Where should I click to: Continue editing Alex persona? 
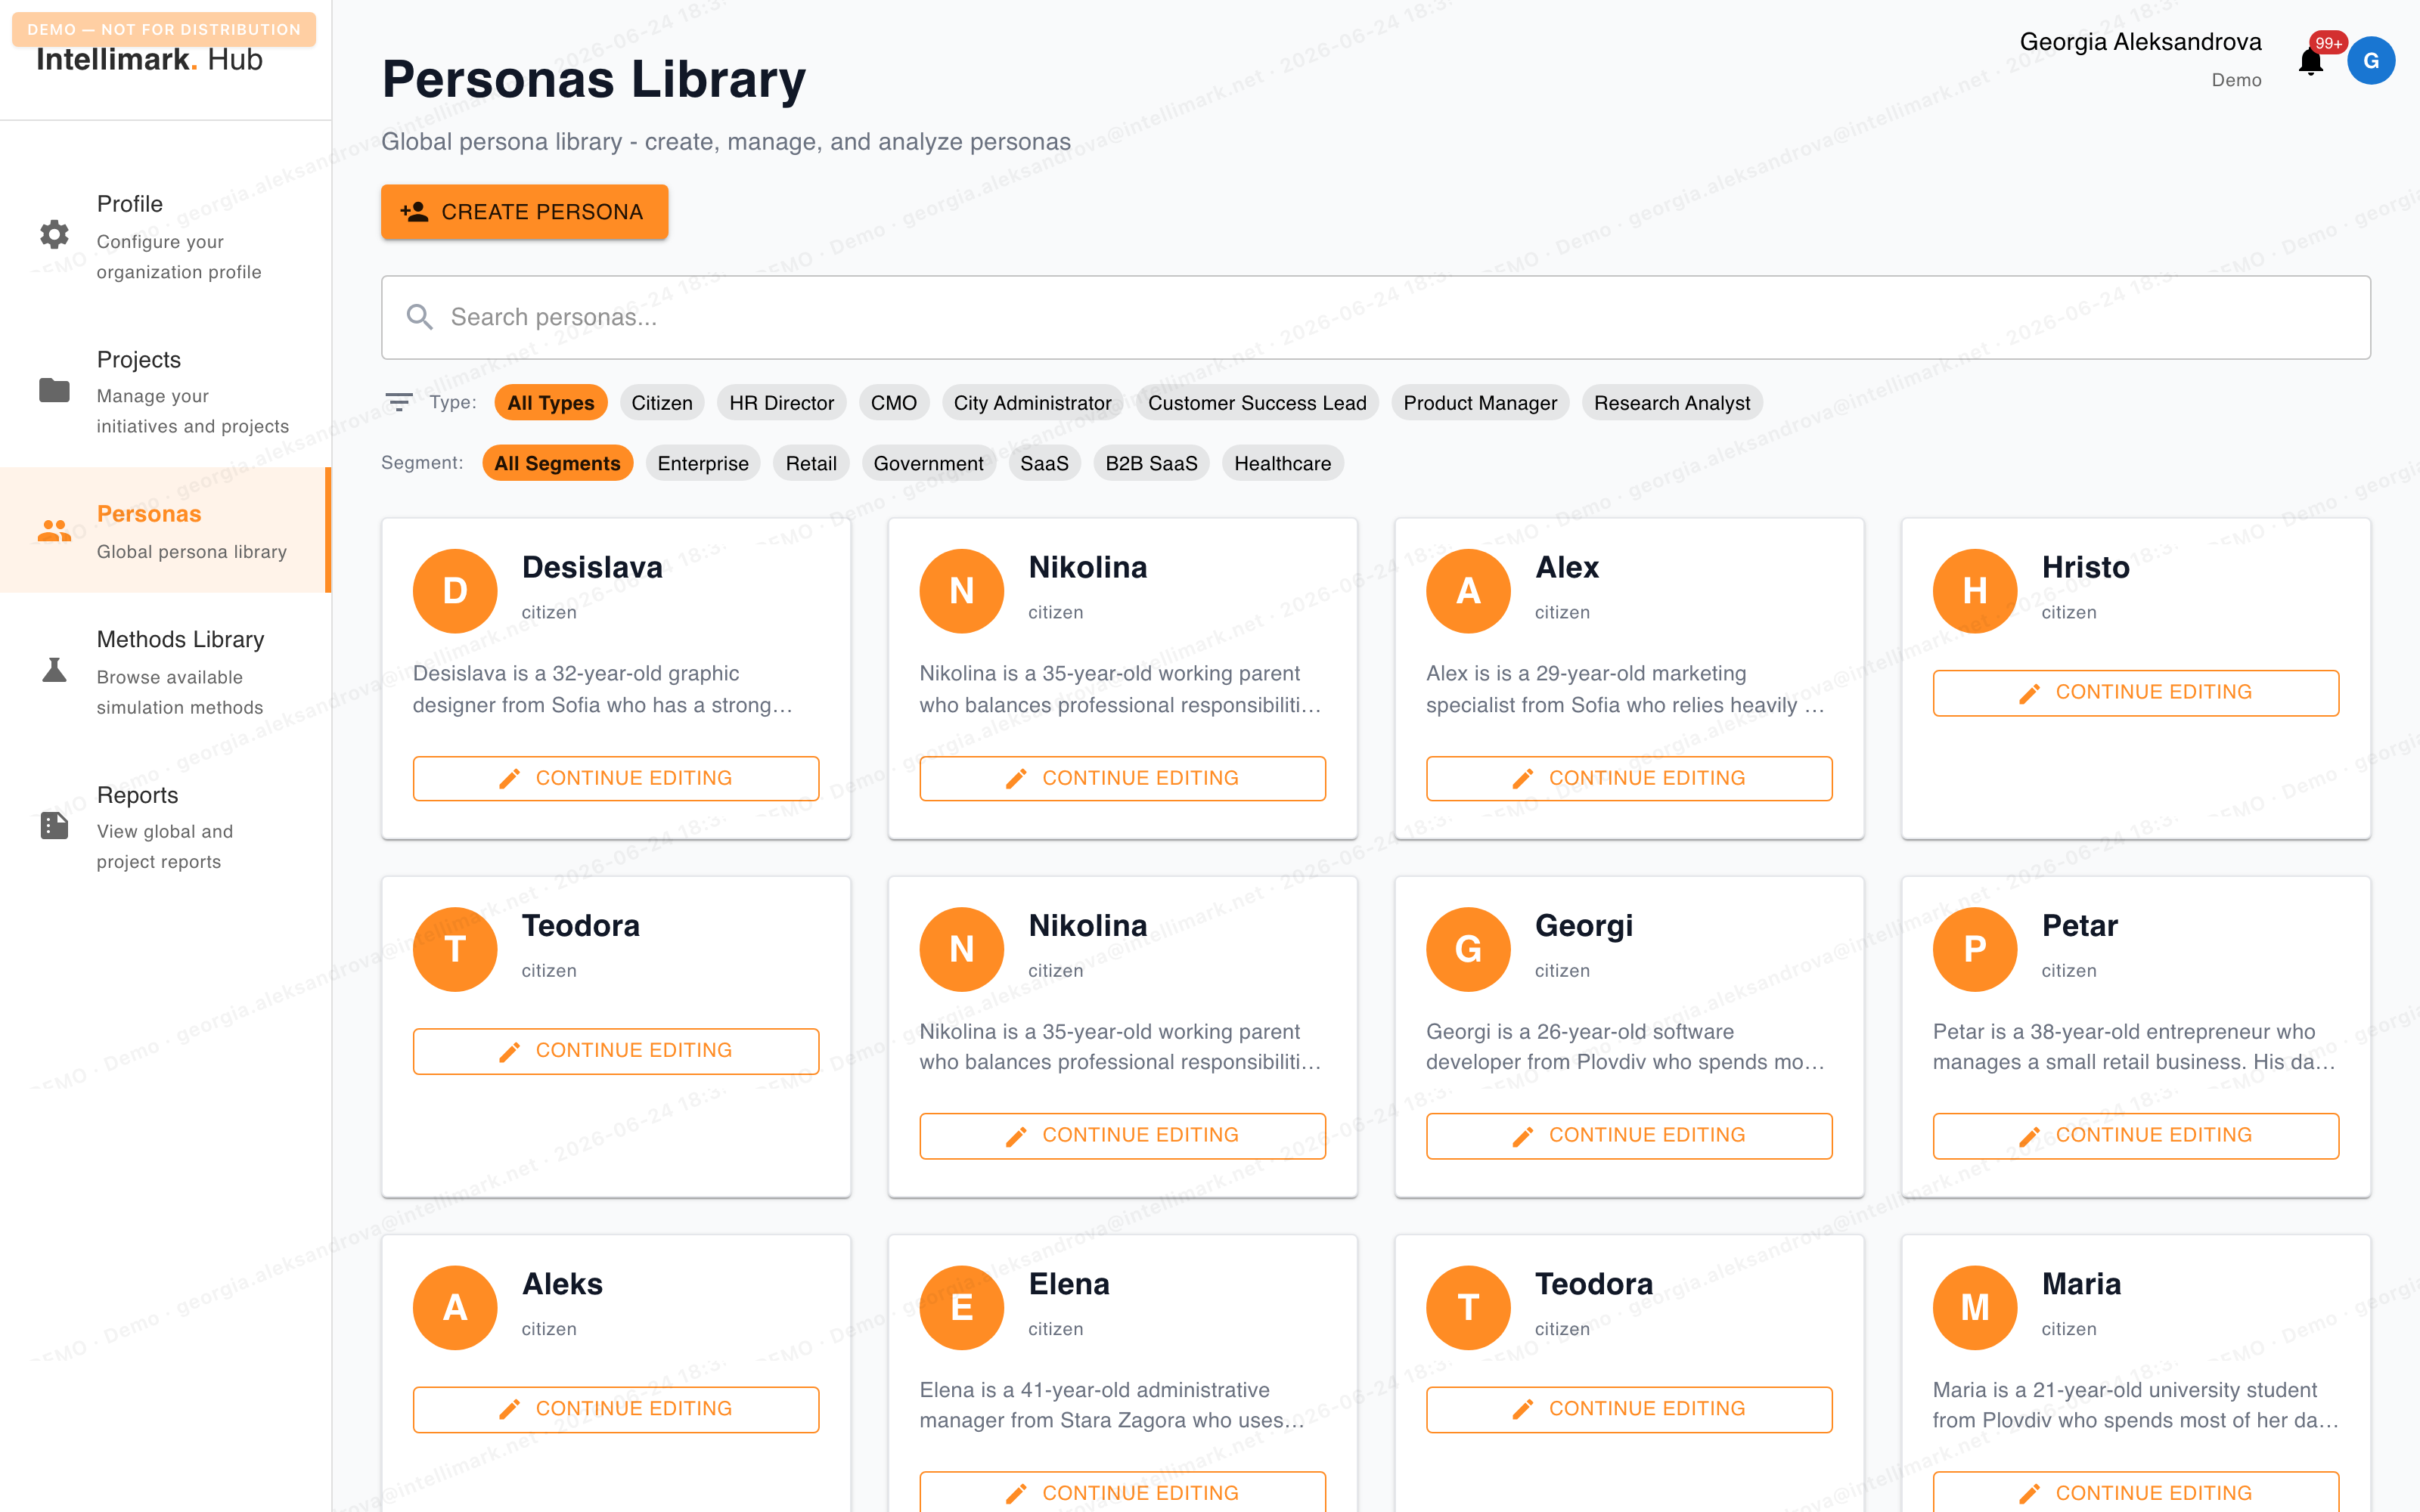(x=1629, y=778)
